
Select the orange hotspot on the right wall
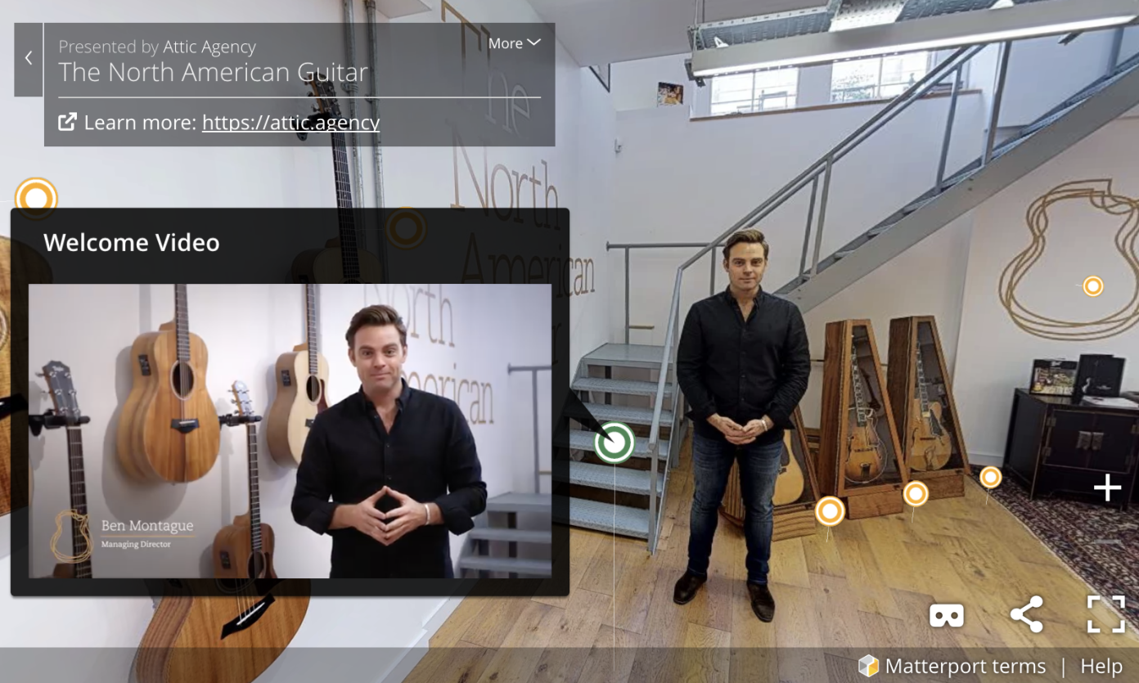point(1092,285)
